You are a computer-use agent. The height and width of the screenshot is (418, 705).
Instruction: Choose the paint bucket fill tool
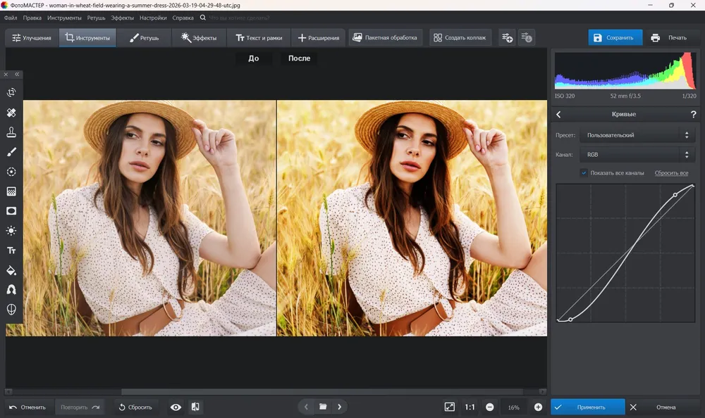(11, 270)
